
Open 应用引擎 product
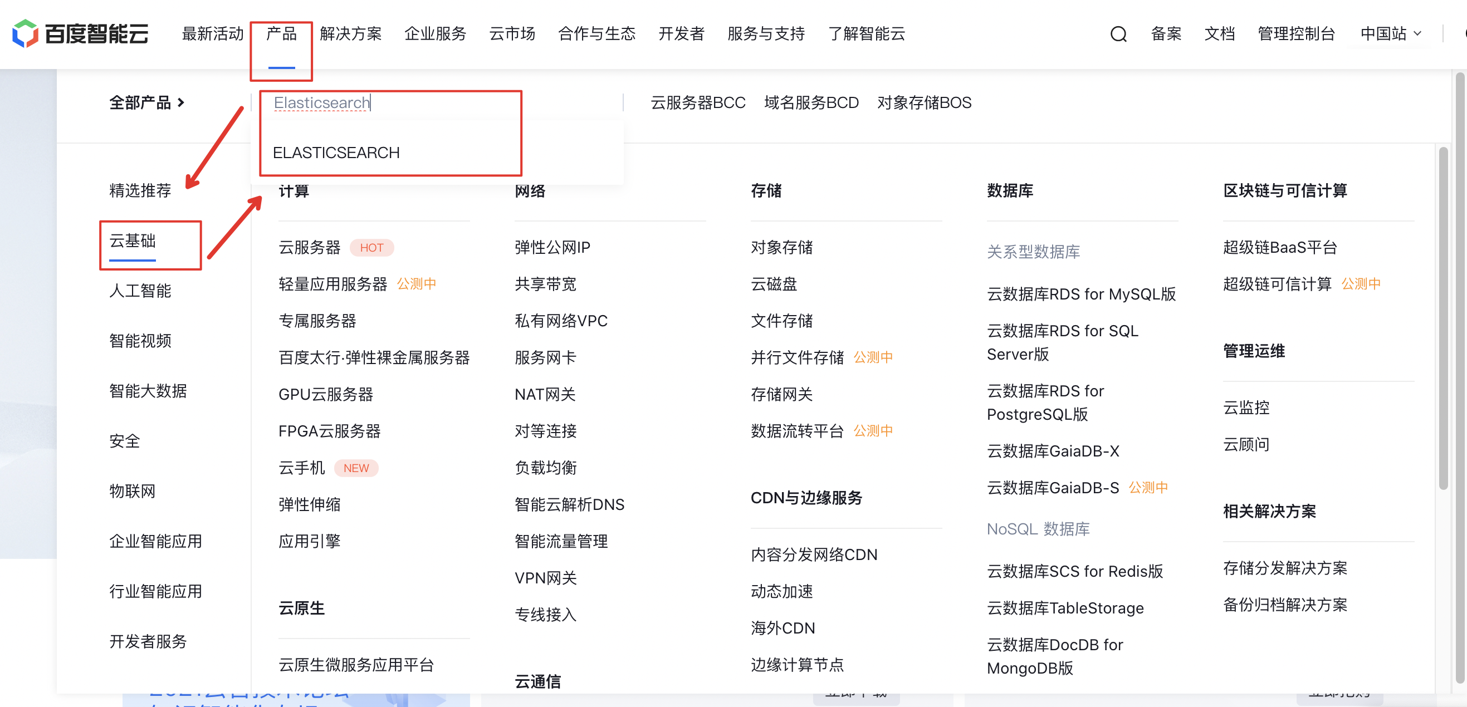[309, 541]
